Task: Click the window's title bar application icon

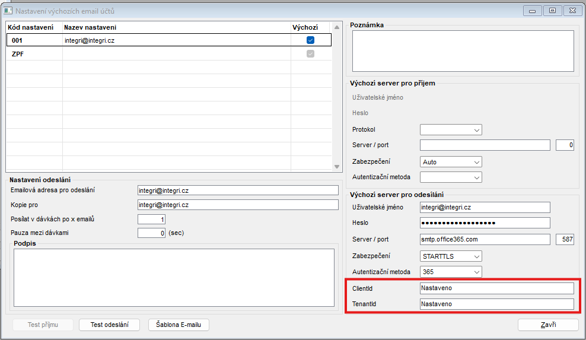Action: (x=8, y=11)
